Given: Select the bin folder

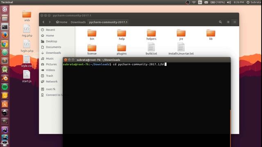Looking at the screenshot, I should pos(92,35).
